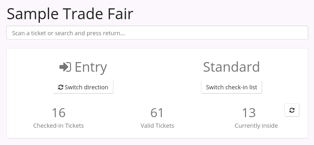This screenshot has height=145, width=314.
Task: Click the Entry sign-in arrow icon
Action: (x=65, y=67)
